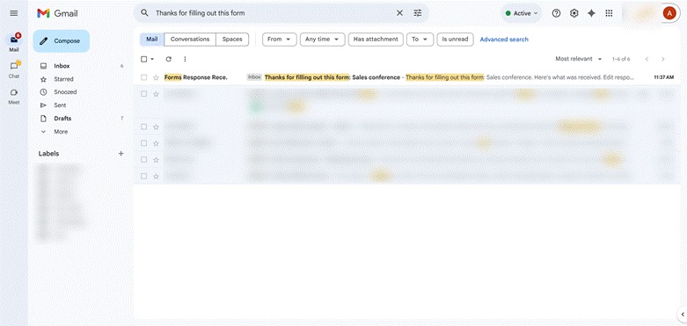Star the last email row
The width and height of the screenshot is (687, 326).
click(156, 176)
